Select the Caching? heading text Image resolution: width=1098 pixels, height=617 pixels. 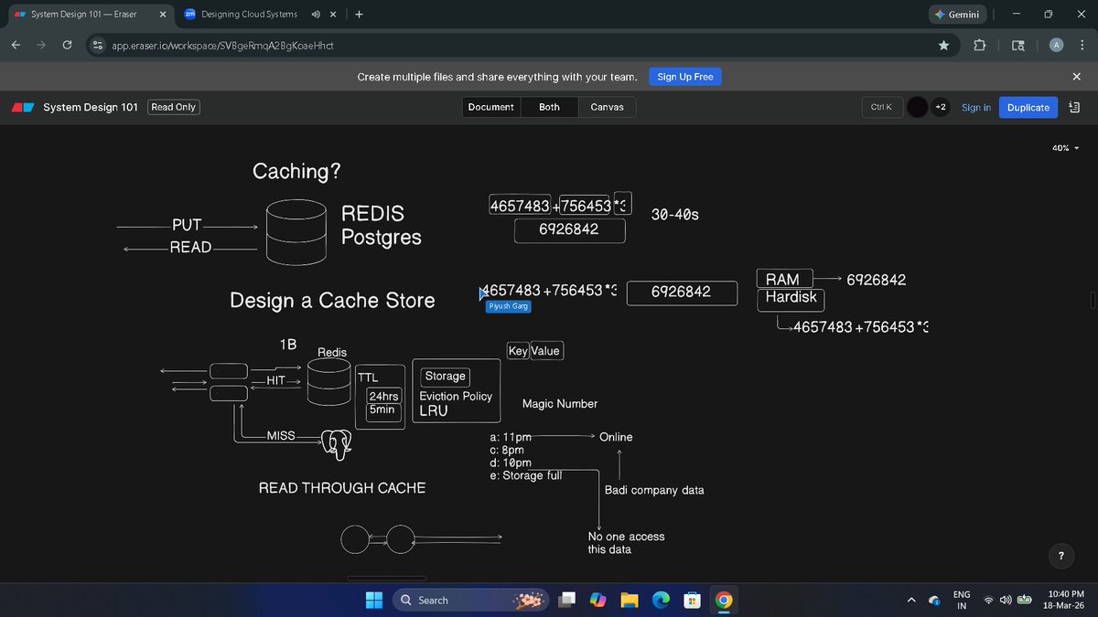[x=296, y=171]
